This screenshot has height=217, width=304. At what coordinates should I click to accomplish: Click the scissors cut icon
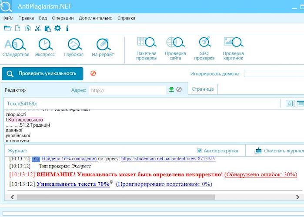click(37, 29)
